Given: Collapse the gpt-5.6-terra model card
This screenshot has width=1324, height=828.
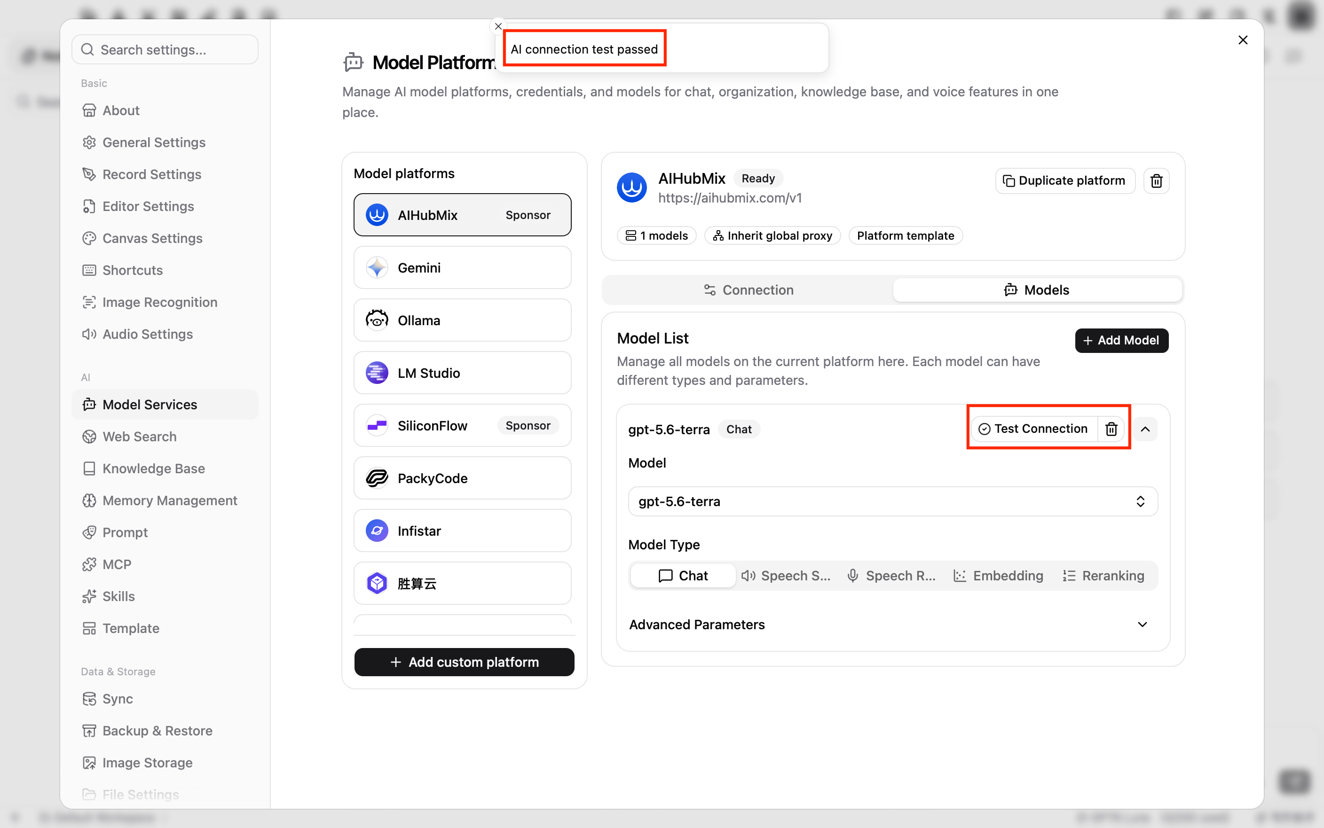Looking at the screenshot, I should (x=1145, y=429).
